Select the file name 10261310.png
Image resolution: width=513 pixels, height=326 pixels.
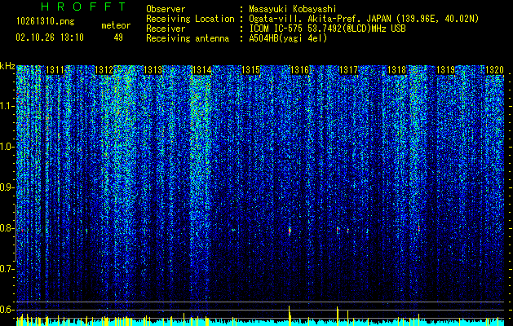click(x=46, y=22)
